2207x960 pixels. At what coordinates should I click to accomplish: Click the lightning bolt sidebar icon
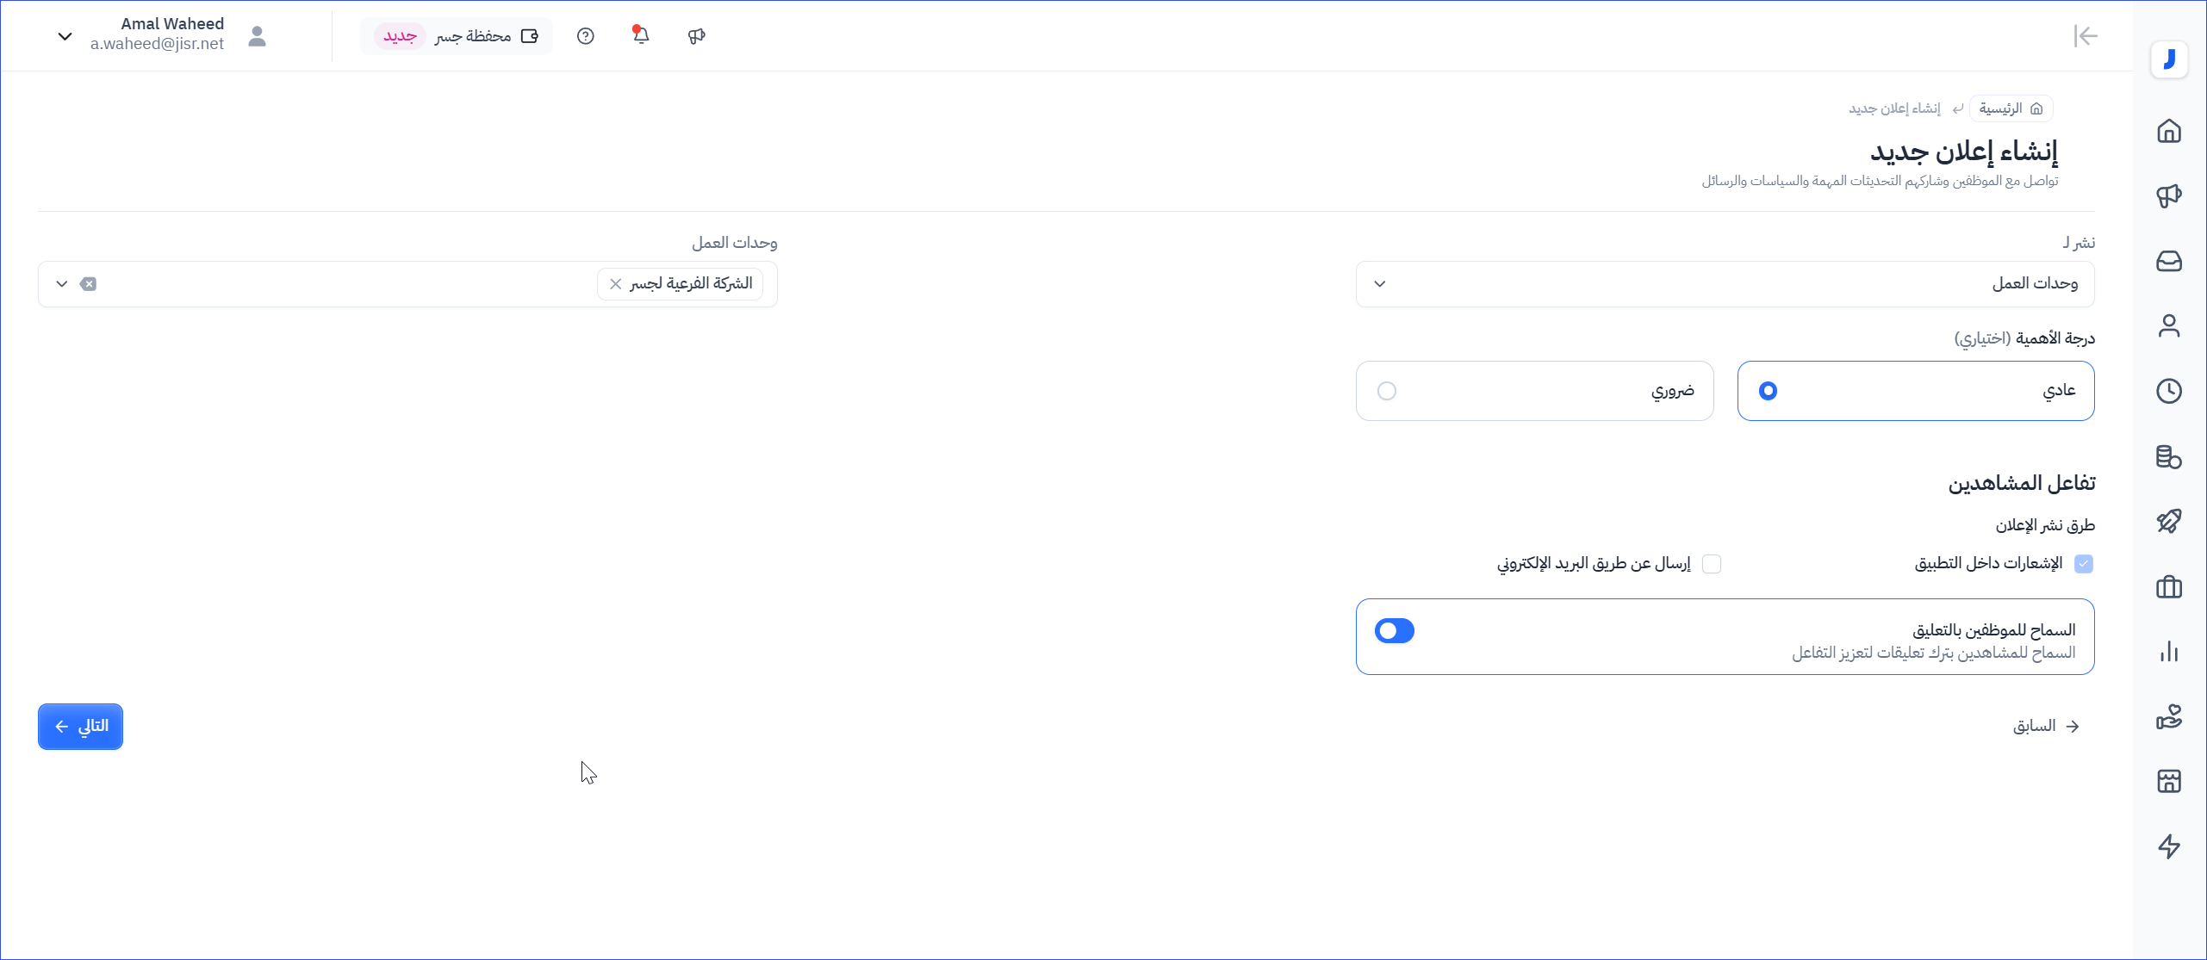tap(2168, 846)
